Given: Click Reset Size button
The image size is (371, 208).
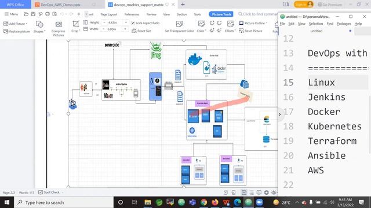Looking at the screenshot, I should click(141, 31).
